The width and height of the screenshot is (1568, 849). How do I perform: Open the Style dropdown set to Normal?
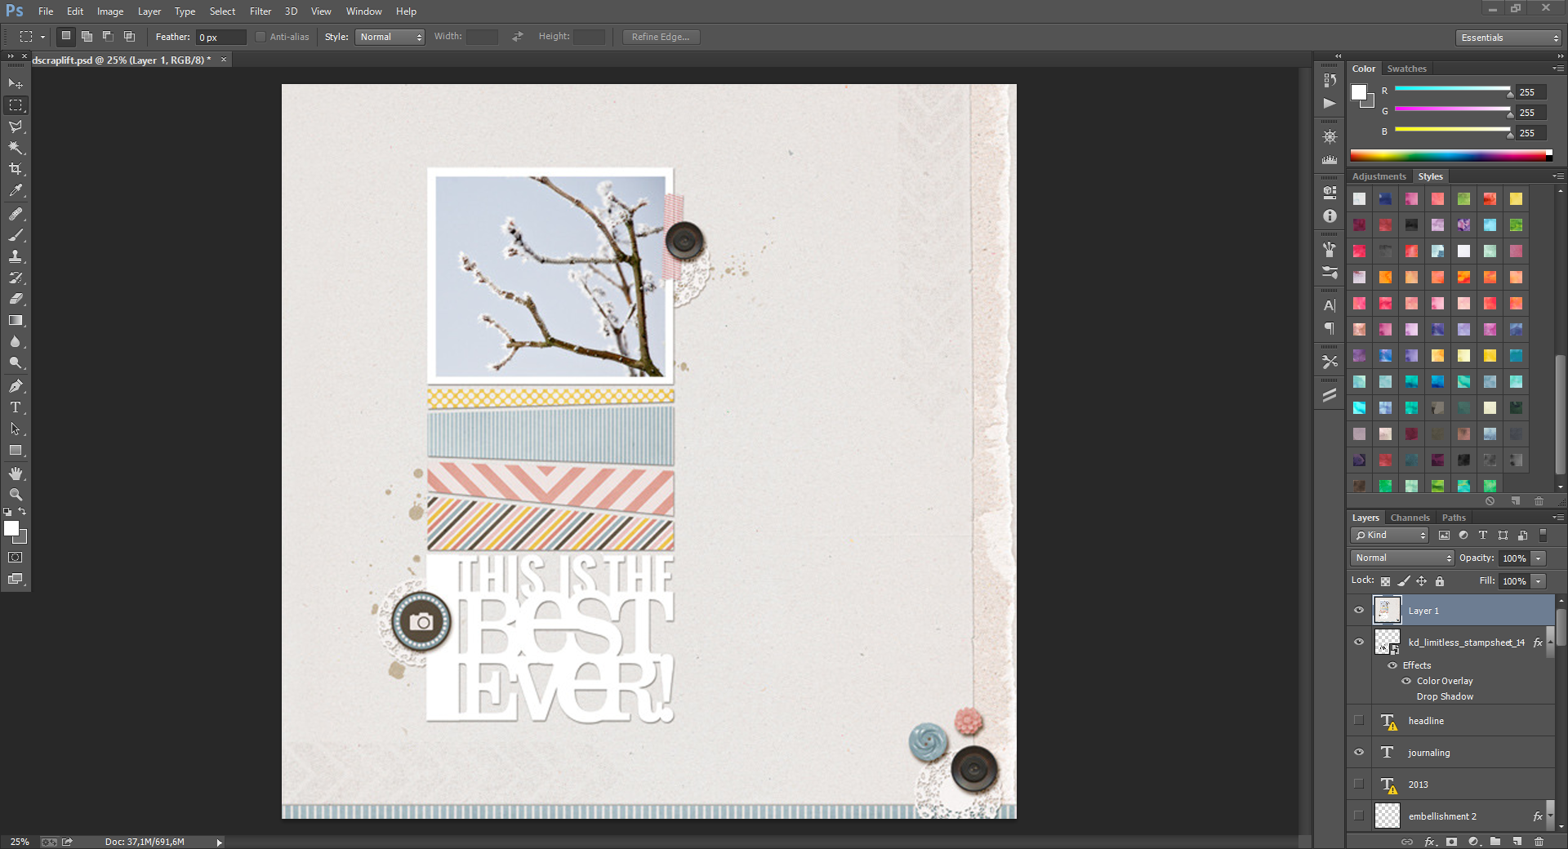390,37
